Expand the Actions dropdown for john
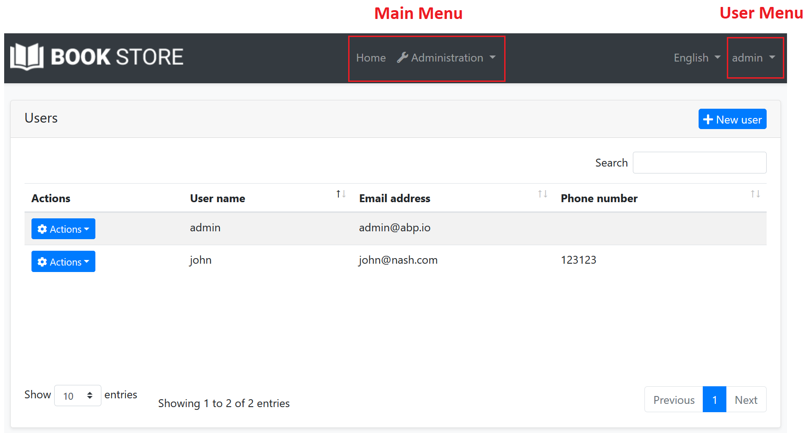This screenshot has width=806, height=433. (63, 261)
